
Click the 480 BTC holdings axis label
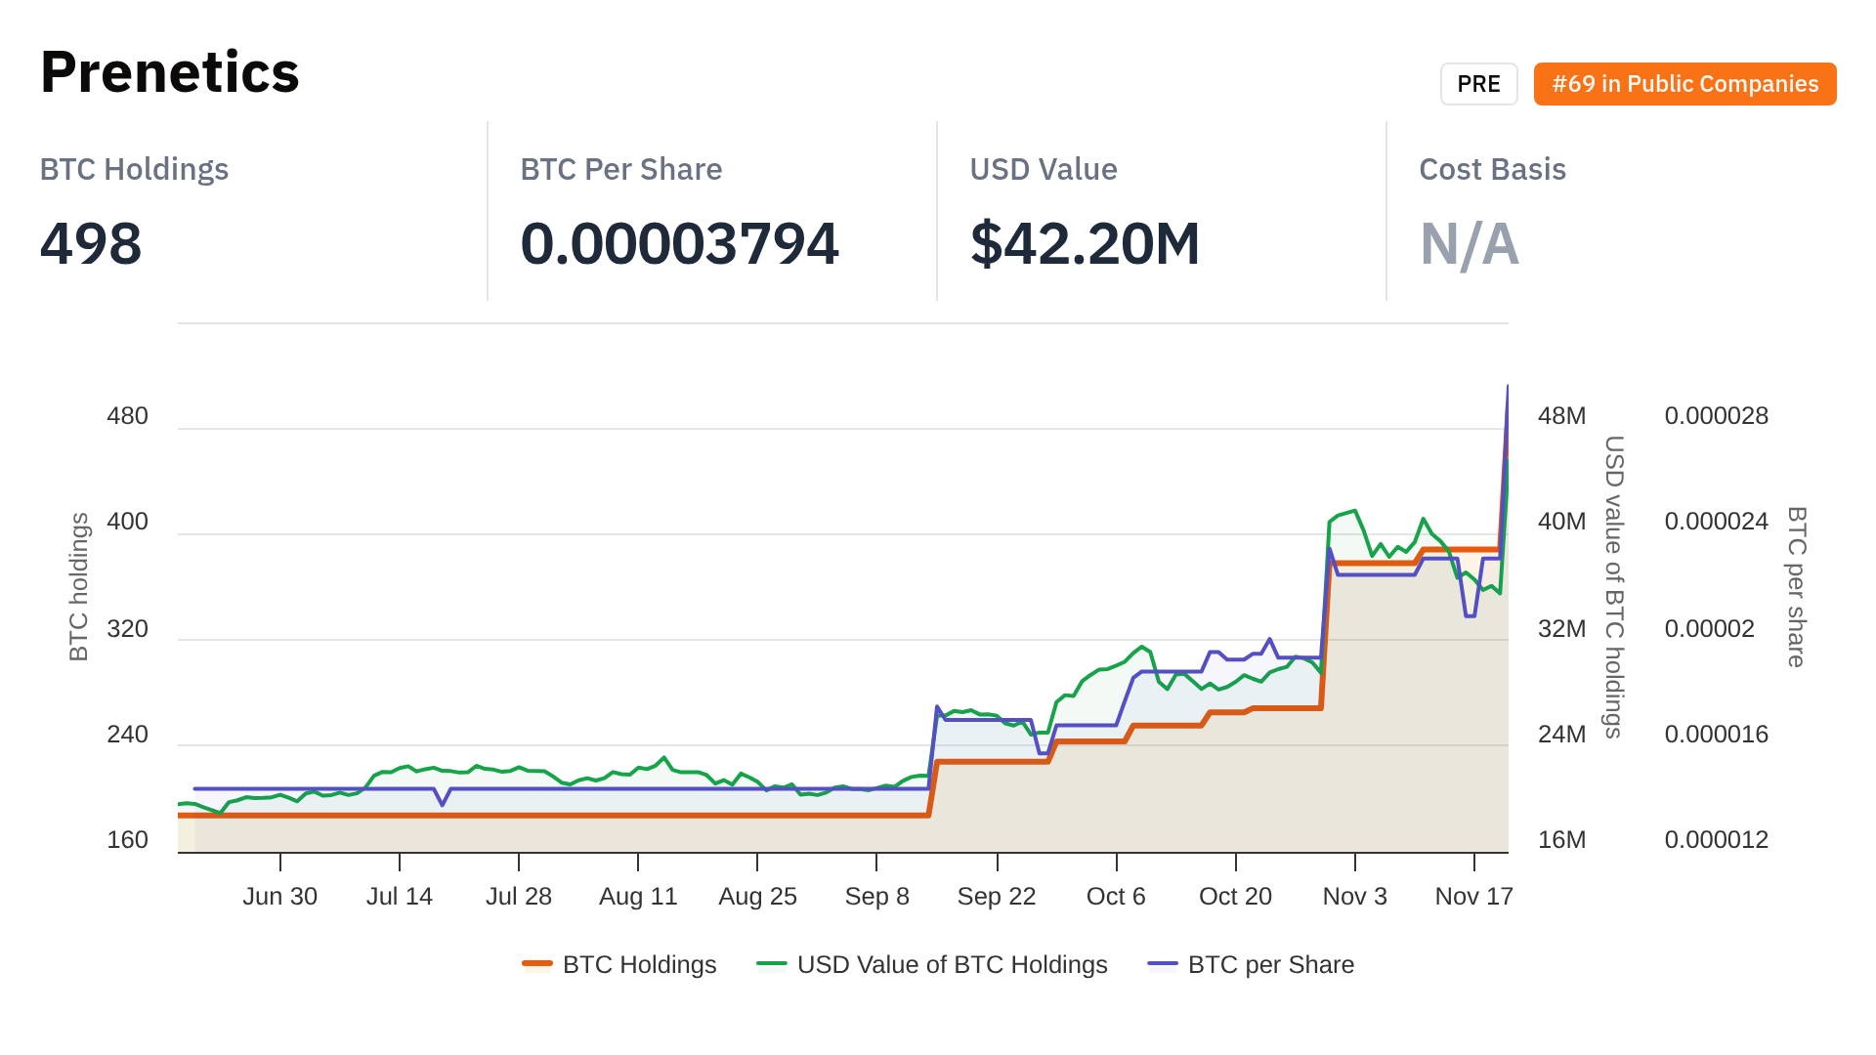tap(127, 415)
